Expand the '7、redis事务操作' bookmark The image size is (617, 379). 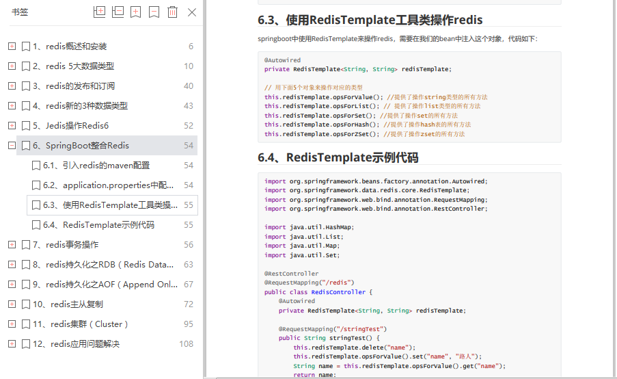click(x=12, y=245)
